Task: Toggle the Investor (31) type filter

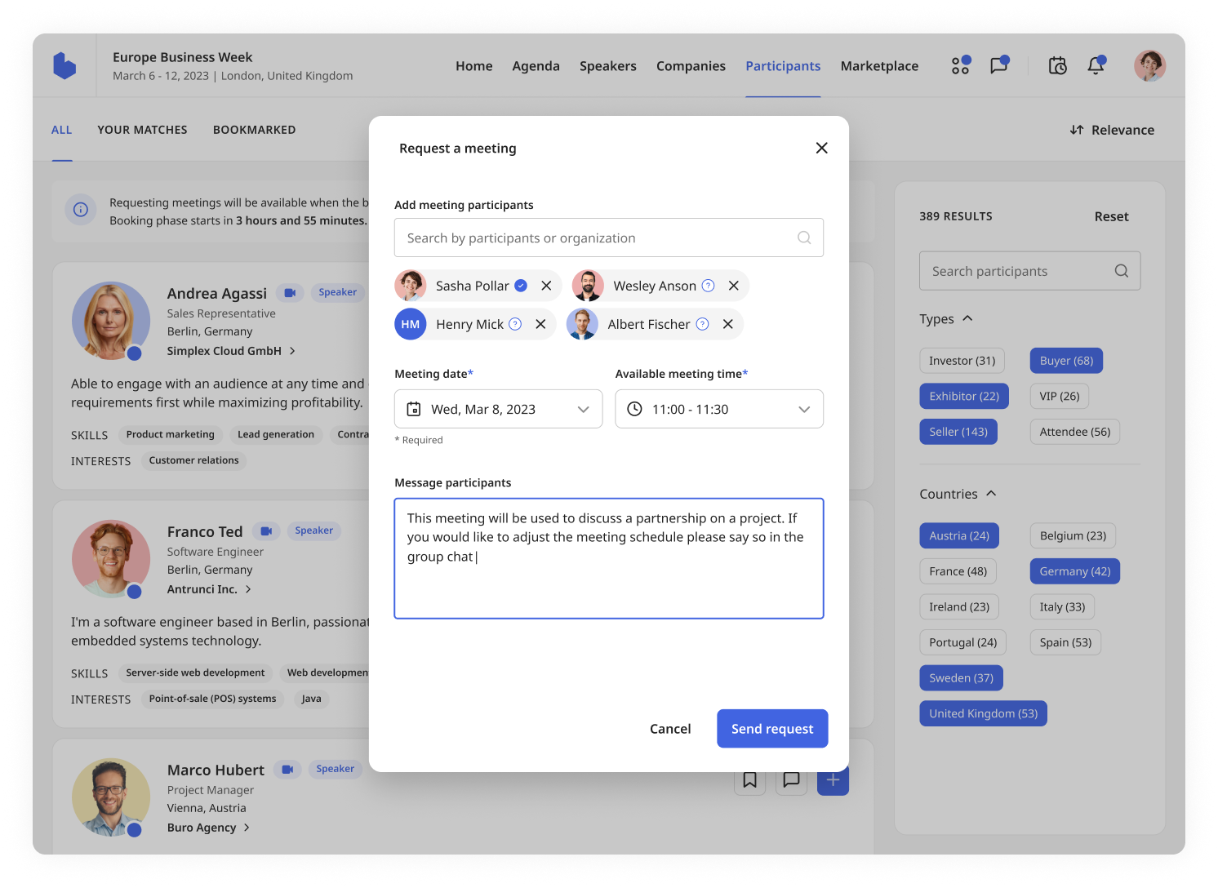Action: coord(962,361)
